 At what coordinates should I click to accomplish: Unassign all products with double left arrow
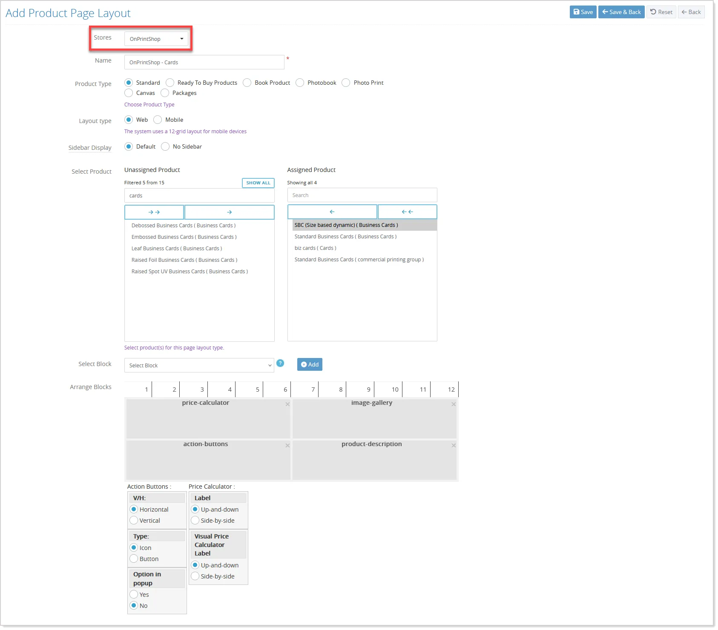point(408,212)
